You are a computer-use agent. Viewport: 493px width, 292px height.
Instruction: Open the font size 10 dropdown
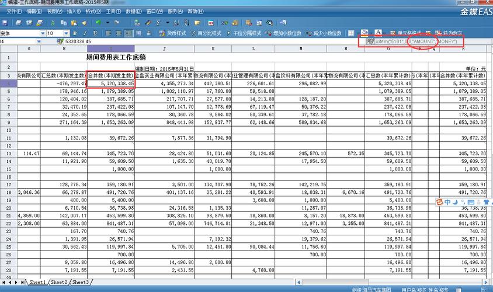pyautogui.click(x=66, y=33)
